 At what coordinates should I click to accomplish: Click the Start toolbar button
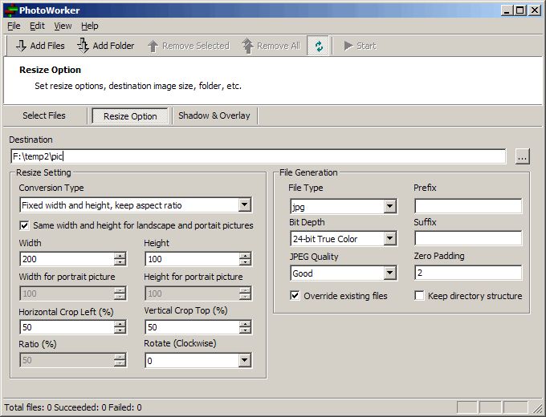(360, 46)
